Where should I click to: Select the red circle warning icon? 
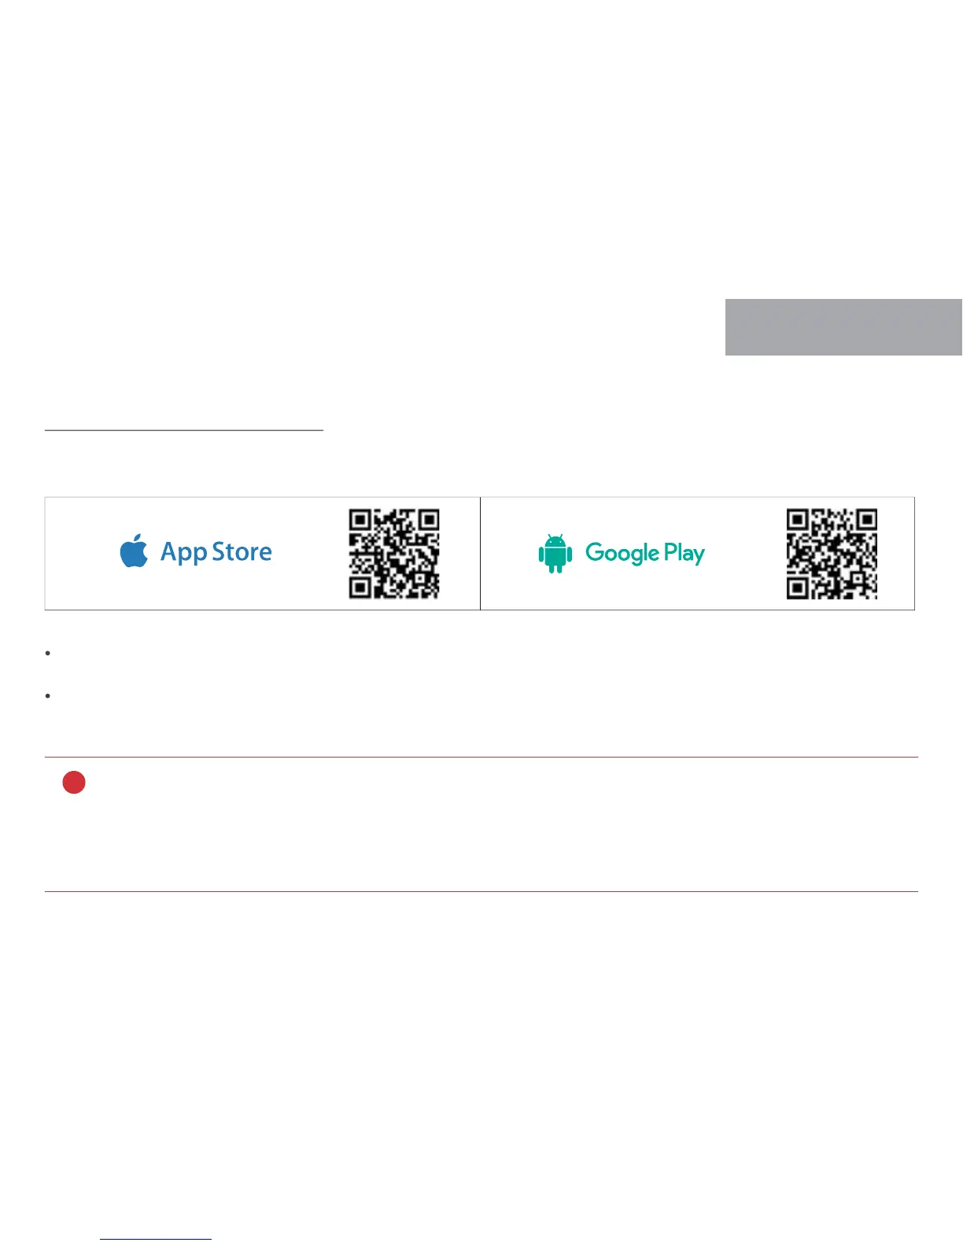(74, 783)
